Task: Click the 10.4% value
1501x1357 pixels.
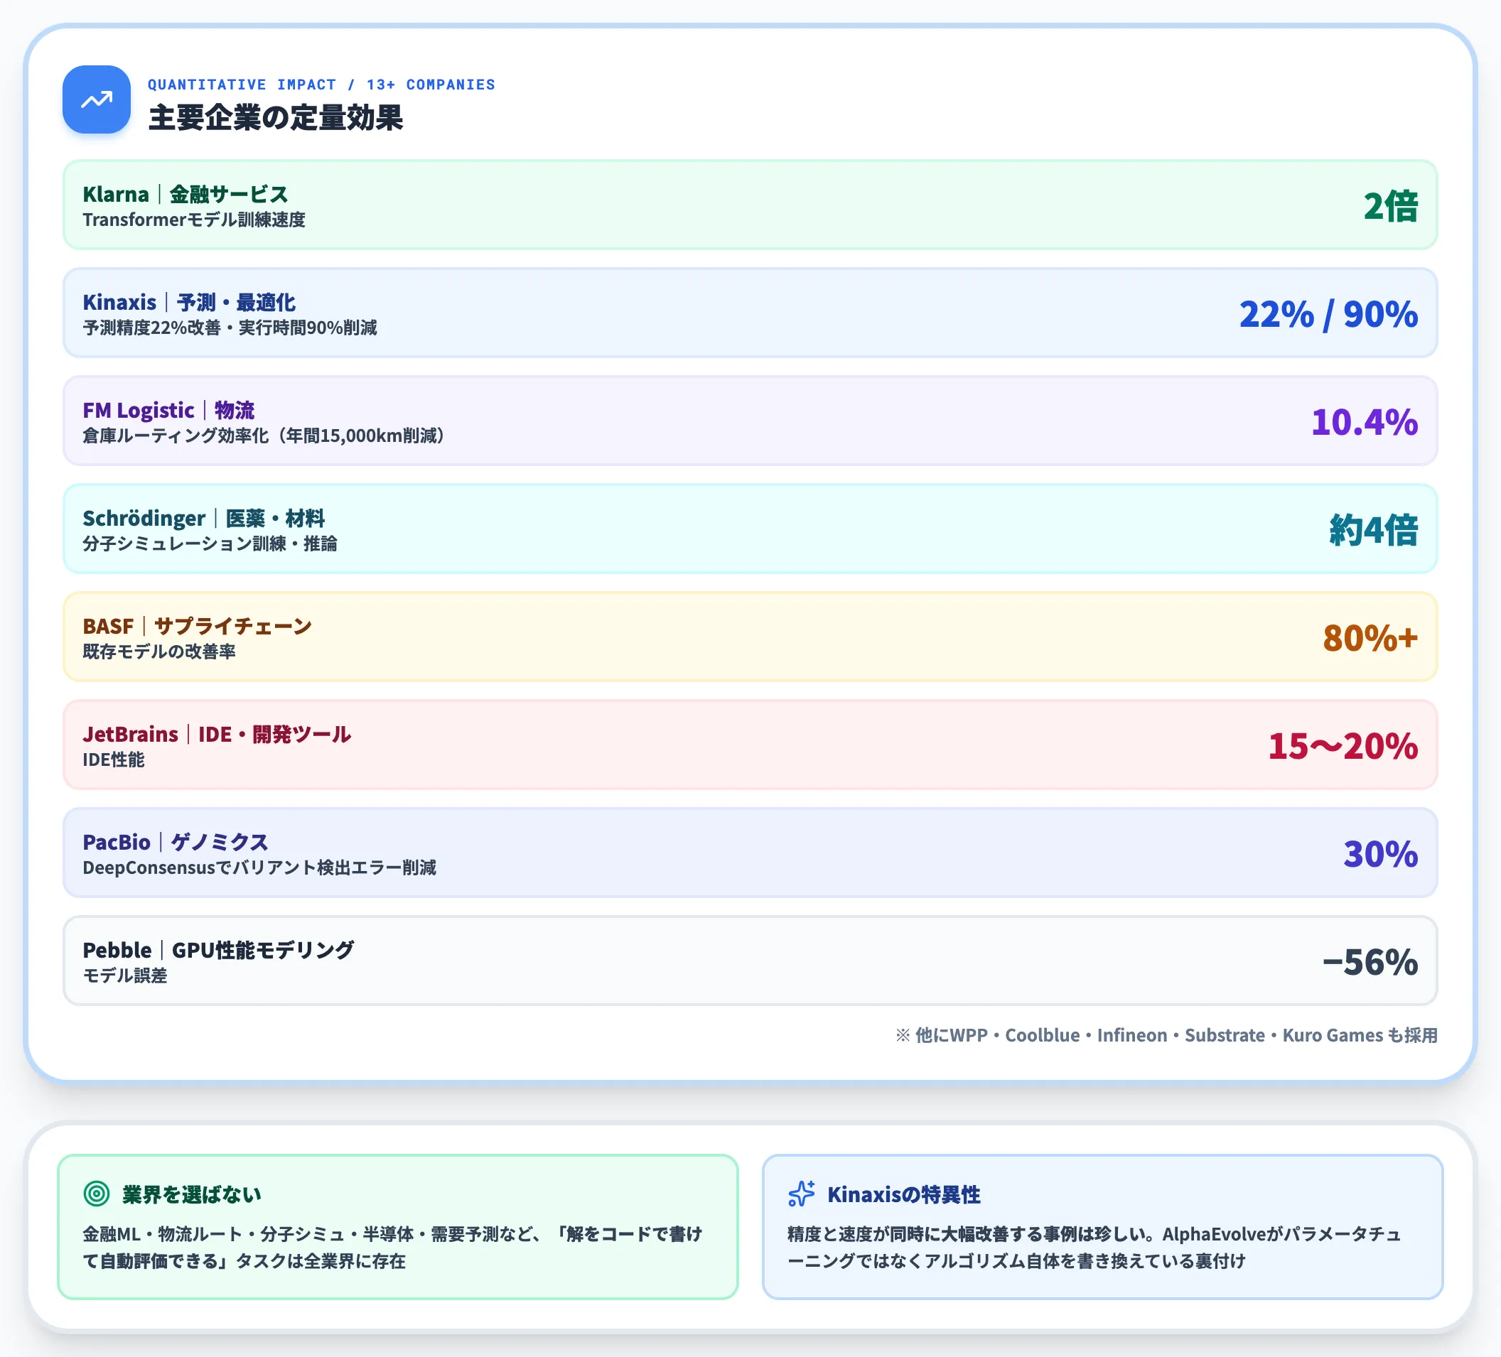Action: pos(1364,421)
